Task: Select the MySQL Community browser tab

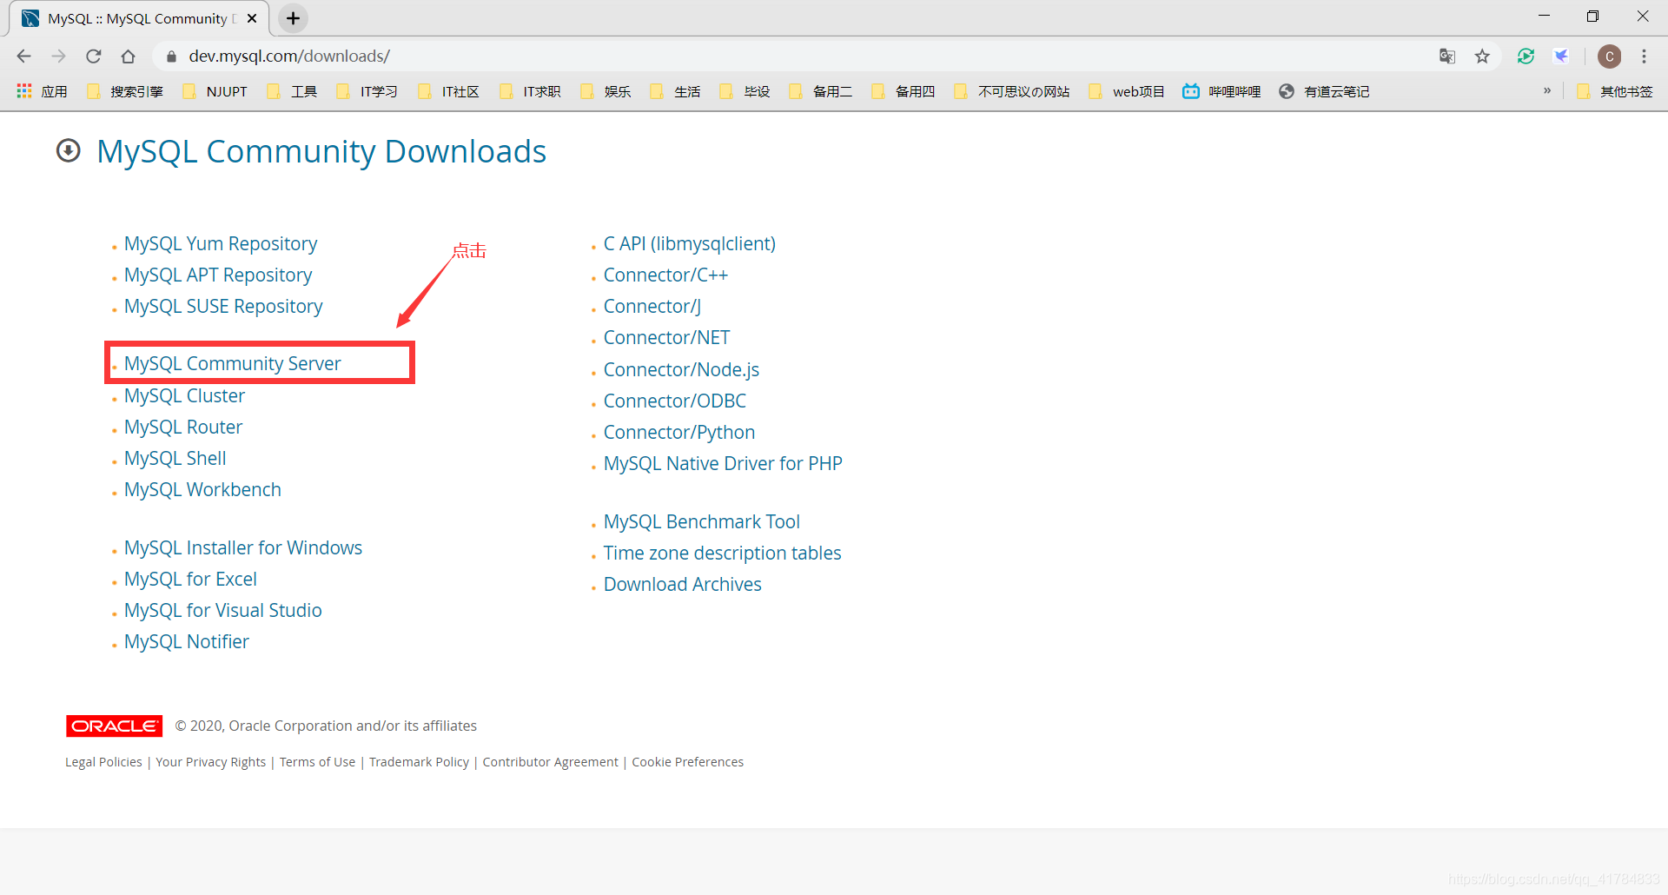Action: click(139, 18)
